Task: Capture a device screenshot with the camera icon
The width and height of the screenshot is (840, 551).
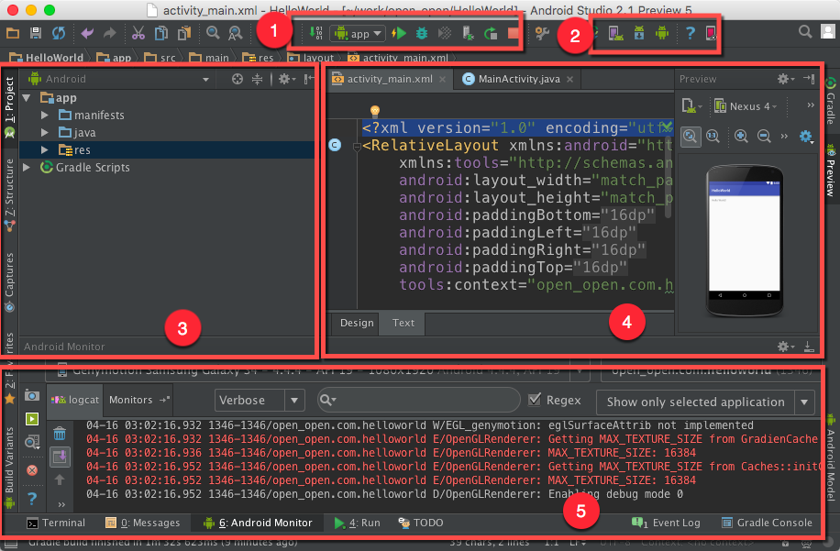Action: pyautogui.click(x=30, y=394)
